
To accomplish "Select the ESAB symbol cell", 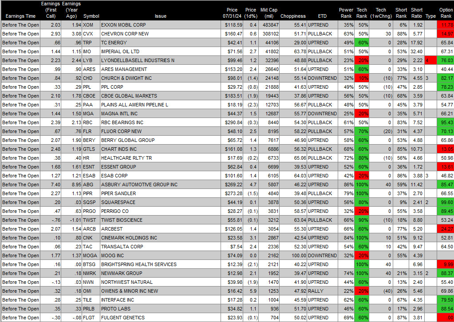I will click(x=91, y=176).
